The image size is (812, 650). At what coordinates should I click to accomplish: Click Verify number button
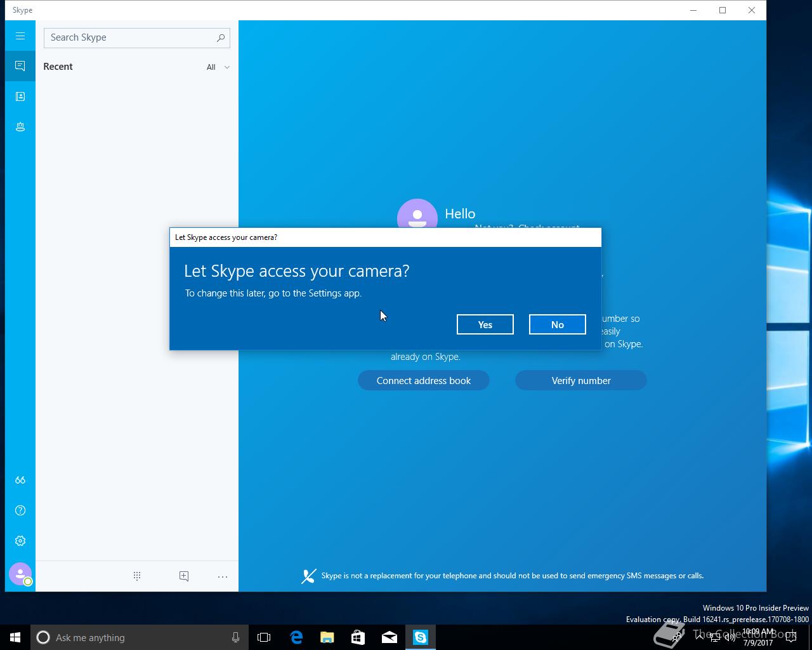pos(581,380)
